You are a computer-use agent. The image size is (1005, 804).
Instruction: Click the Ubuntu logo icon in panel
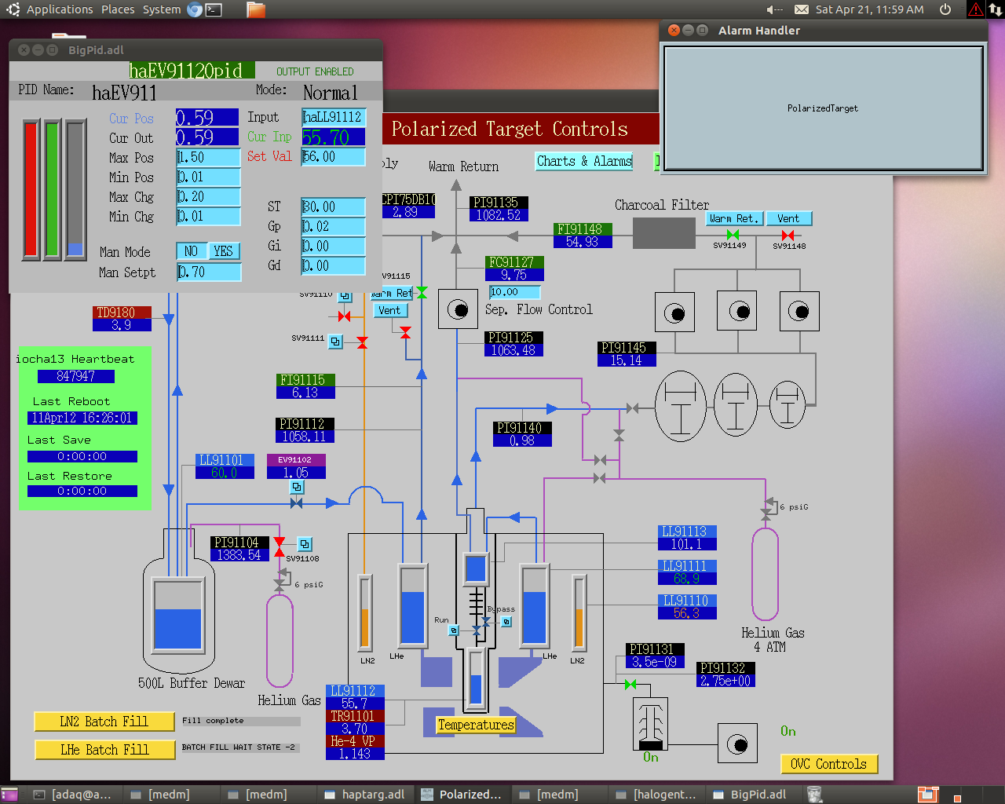pyautogui.click(x=13, y=9)
